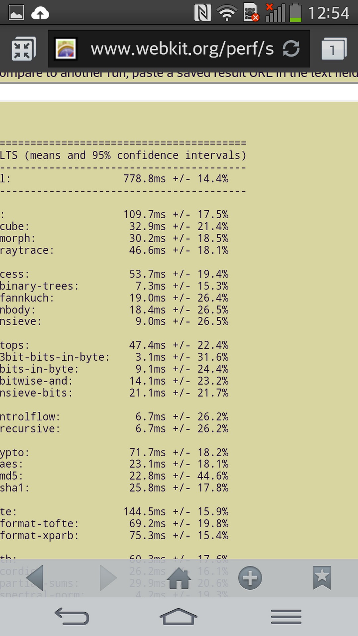Go back with the left arrow
This screenshot has height=636, width=358.
click(x=36, y=578)
